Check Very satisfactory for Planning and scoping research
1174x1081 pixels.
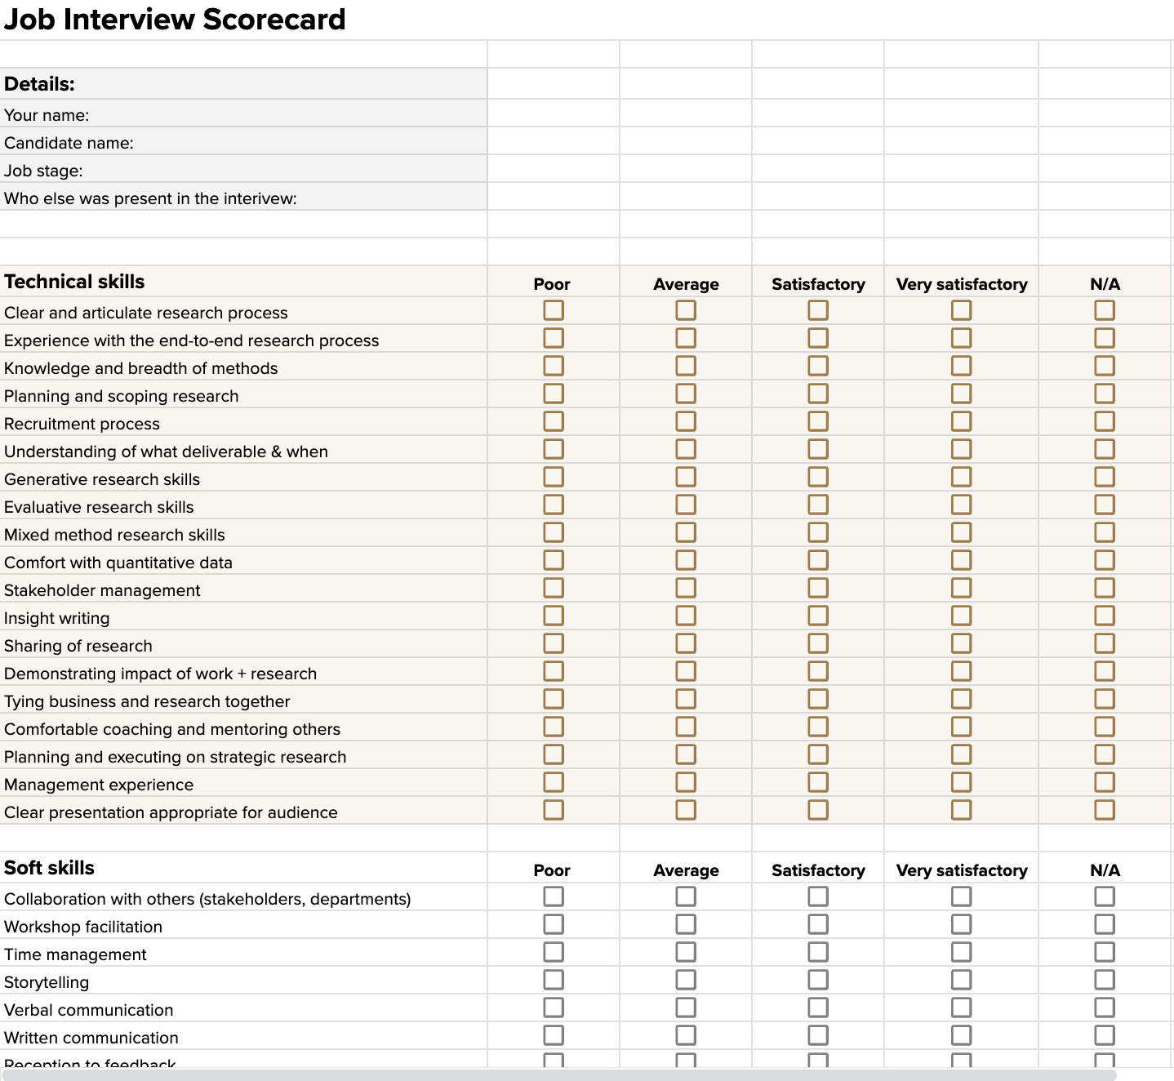click(960, 394)
